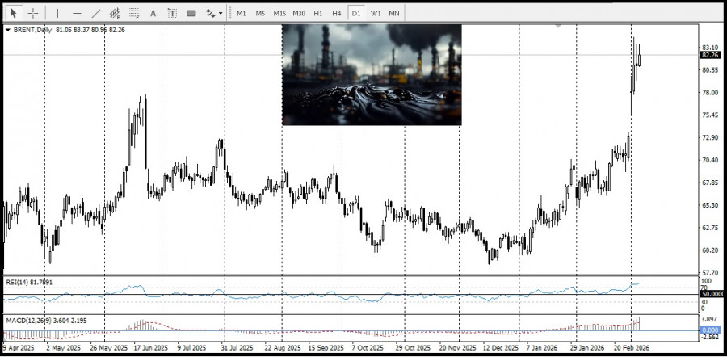727x357 pixels.
Task: Click the oil refinery image on chart
Action: click(372, 74)
